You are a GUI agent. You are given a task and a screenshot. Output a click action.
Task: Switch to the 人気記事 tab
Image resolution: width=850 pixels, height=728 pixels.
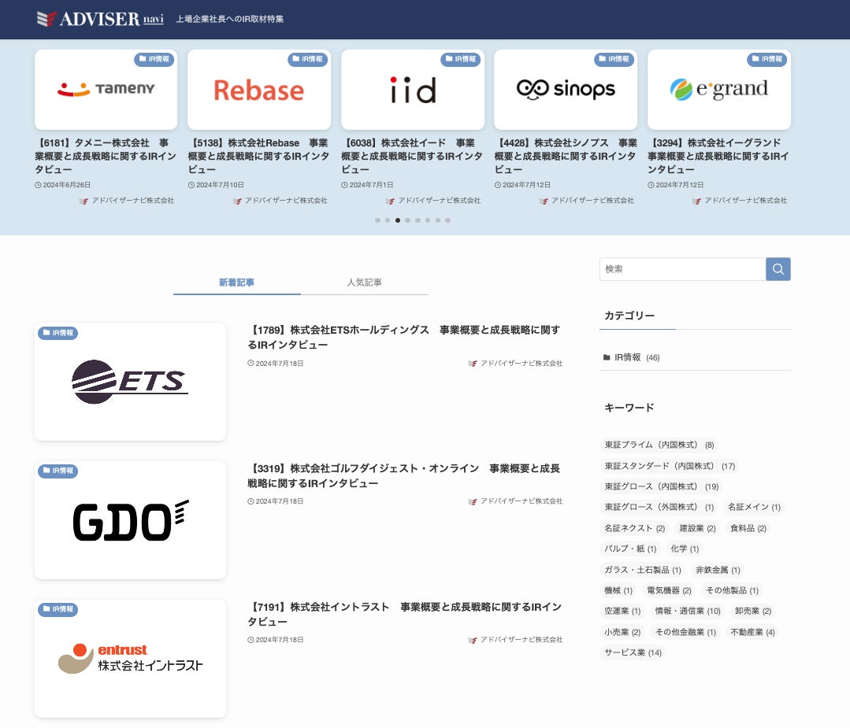[364, 283]
